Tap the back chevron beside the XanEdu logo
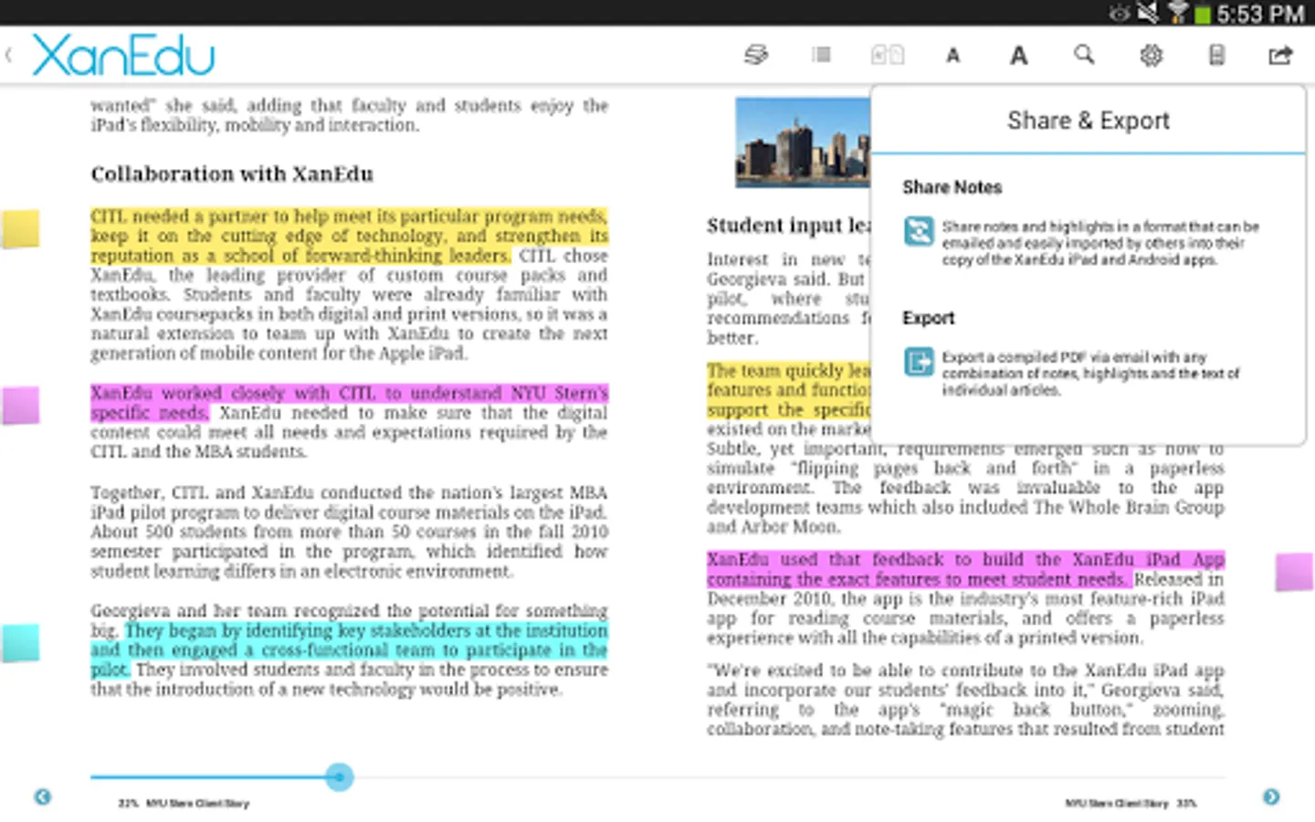This screenshot has height=822, width=1315. 8,55
